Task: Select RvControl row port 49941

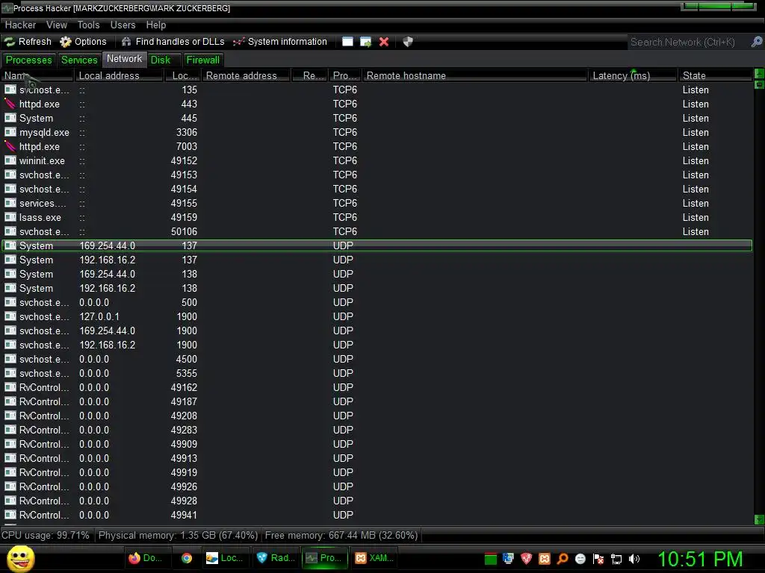Action: coord(377,515)
